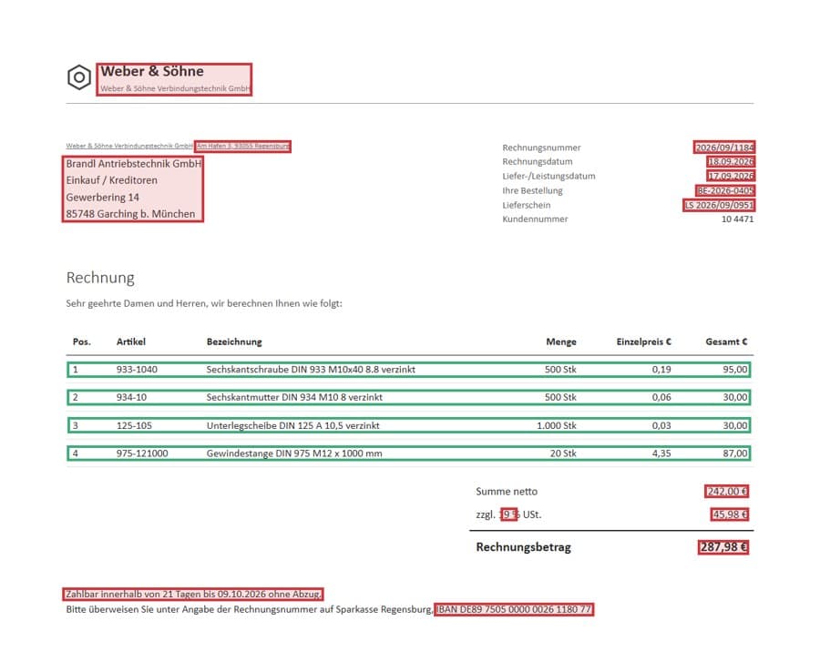
Task: Select invoice number 2026/09/1184 field
Action: pos(724,148)
